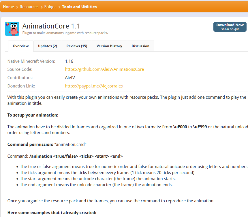View the Version History tab
248x217 pixels.
tap(109, 46)
